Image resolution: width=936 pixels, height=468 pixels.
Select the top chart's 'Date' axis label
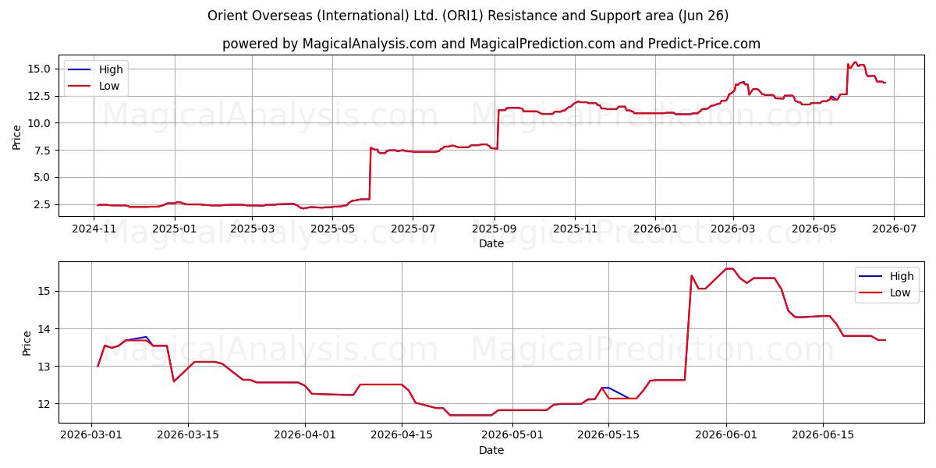(491, 244)
